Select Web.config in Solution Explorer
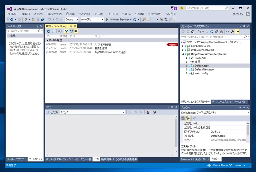This screenshot has width=256, height=172. (201, 73)
